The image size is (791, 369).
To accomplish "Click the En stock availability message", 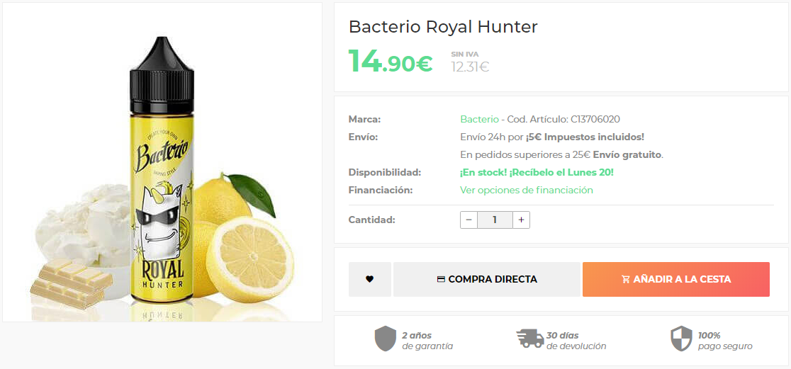I will click(537, 172).
